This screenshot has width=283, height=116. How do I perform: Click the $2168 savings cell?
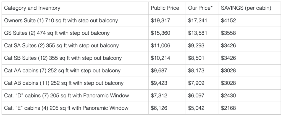pyautogui.click(x=228, y=108)
